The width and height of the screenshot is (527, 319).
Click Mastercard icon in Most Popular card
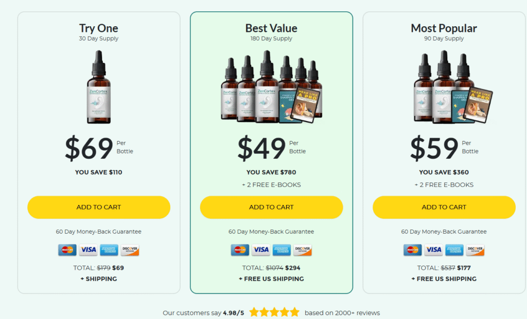coord(413,250)
